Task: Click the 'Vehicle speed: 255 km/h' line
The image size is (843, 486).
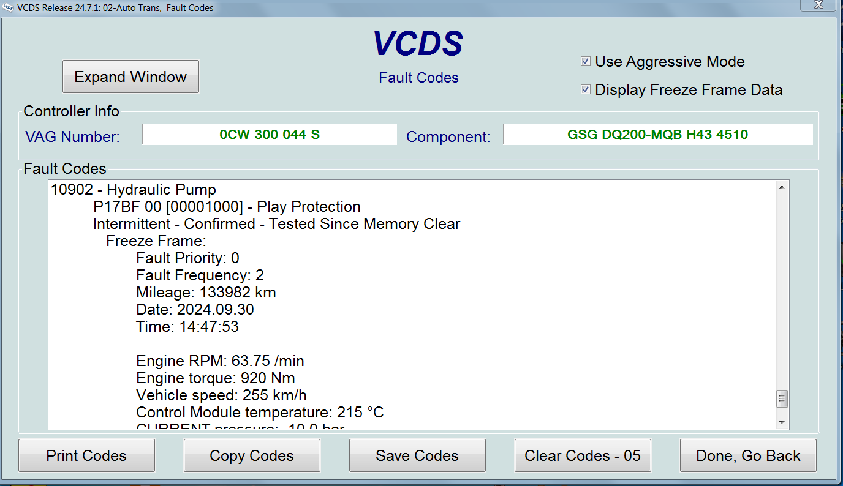Action: [x=221, y=395]
